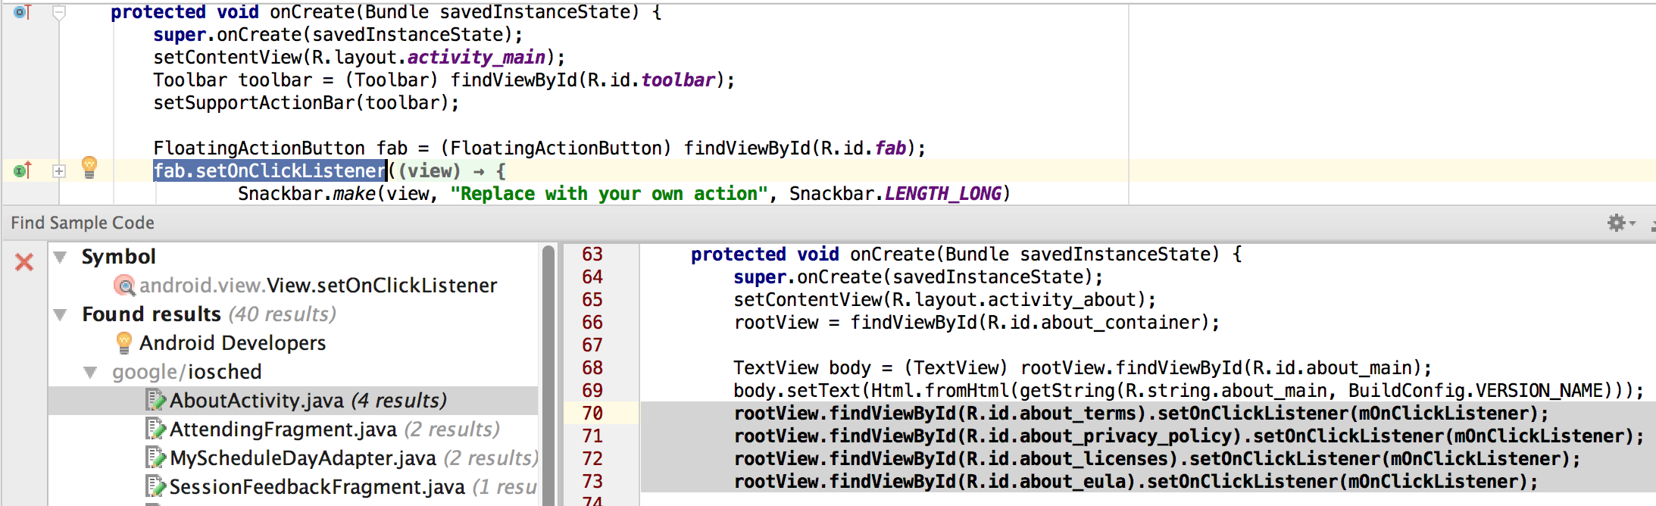Expand the folded lambda block in the gutter

[x=59, y=171]
